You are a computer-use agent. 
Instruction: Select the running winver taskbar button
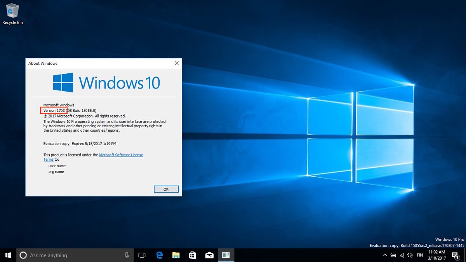226,255
